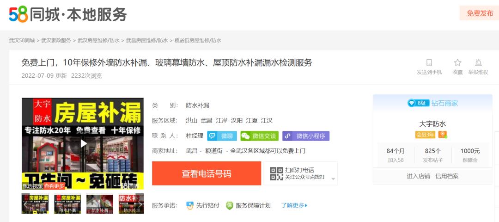The image size is (499, 222).
Task: Open 武汉房屋维修/防水 breadcrumb link
Action: pyautogui.click(x=99, y=40)
